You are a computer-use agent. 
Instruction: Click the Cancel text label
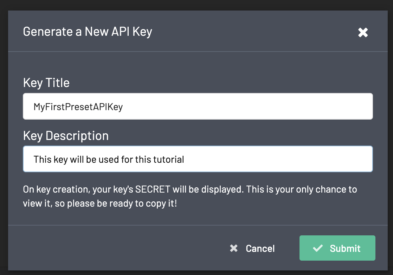coord(260,248)
